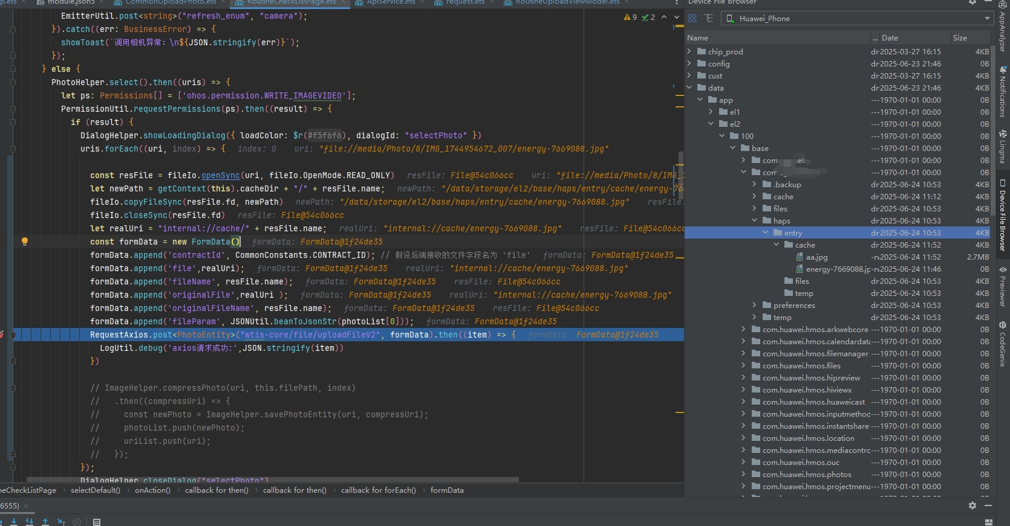This screenshot has width=1010, height=526.
Task: Open the Lingma side panel
Action: 1002,147
